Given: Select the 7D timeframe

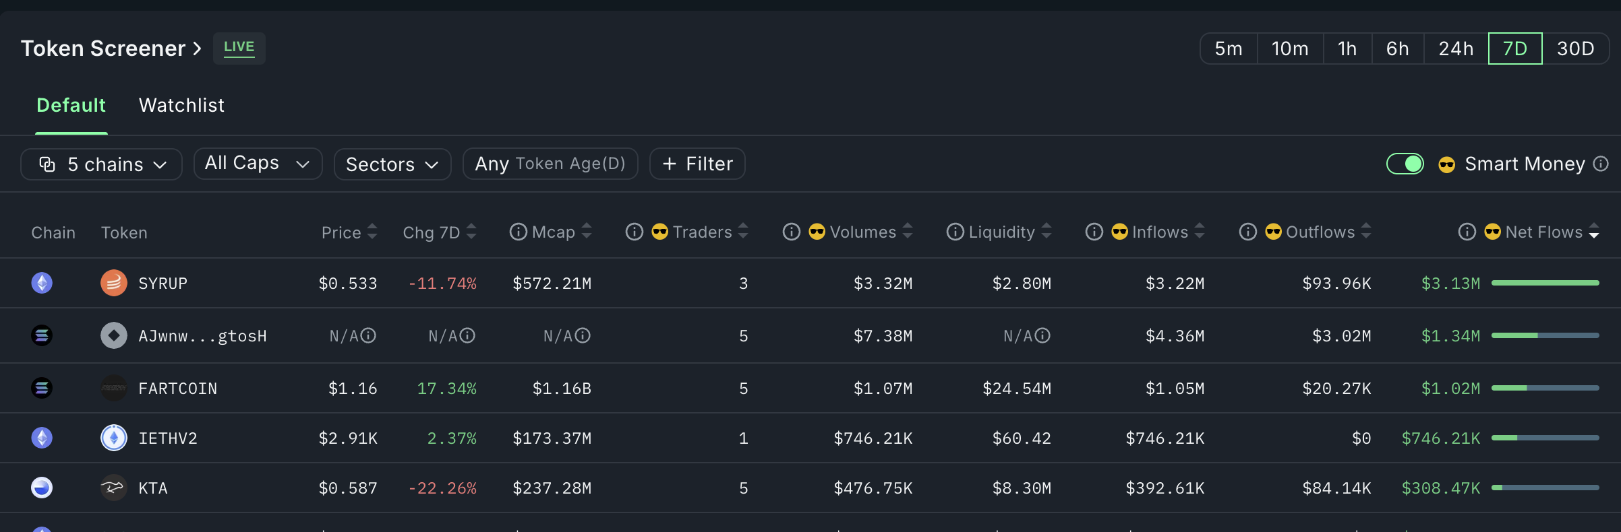Looking at the screenshot, I should [1515, 48].
